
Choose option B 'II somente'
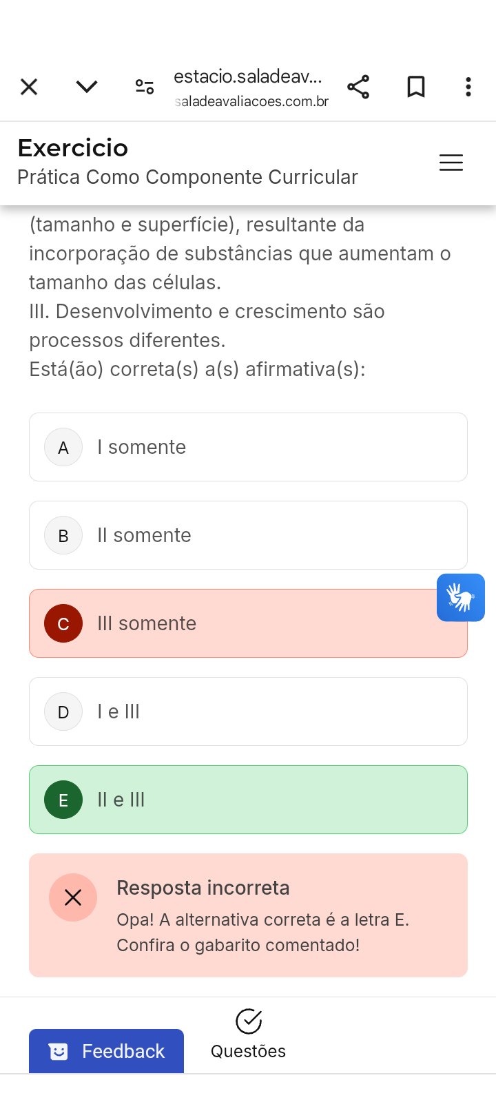coord(248,535)
